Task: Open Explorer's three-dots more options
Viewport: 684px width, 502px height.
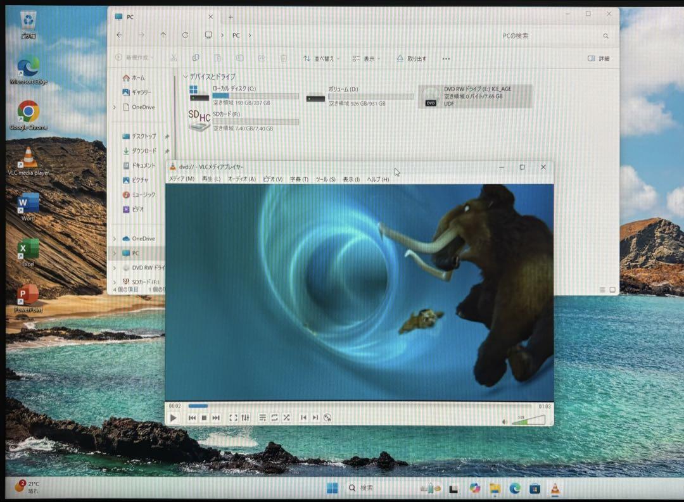Action: point(446,58)
